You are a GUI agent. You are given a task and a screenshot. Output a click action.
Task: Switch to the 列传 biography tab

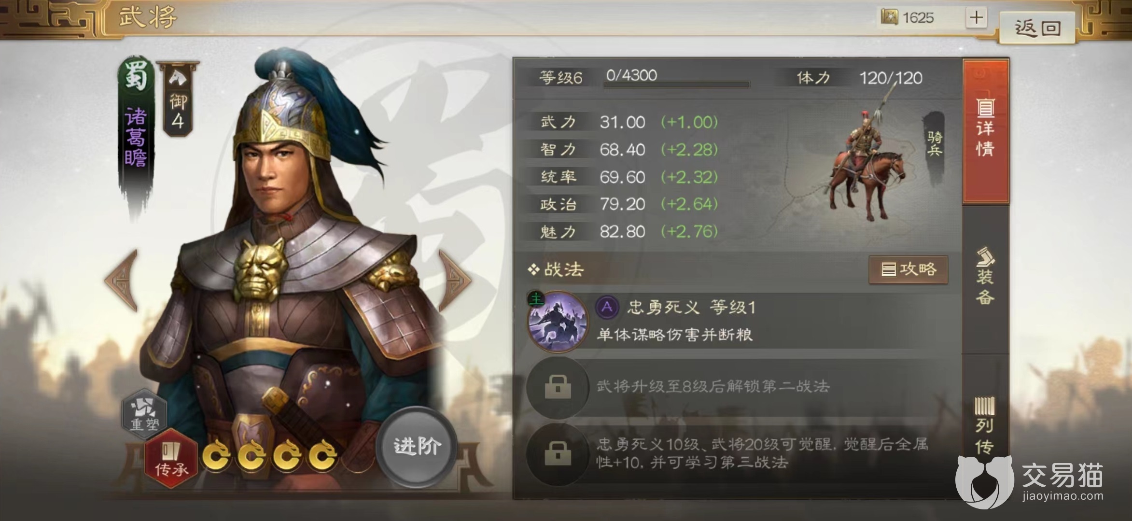coord(985,425)
